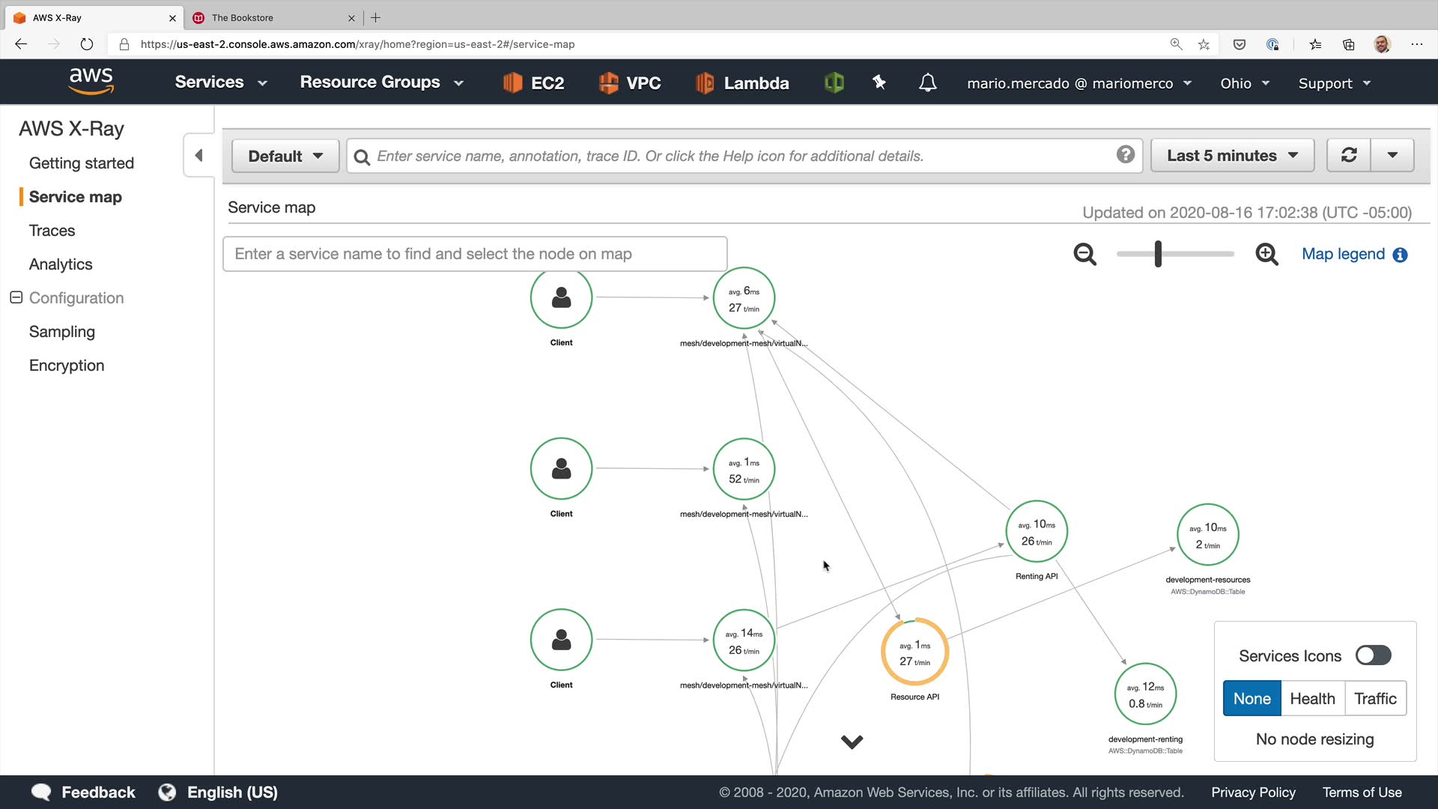
Task: Open the pinned shortcuts pin icon
Action: tap(879, 82)
